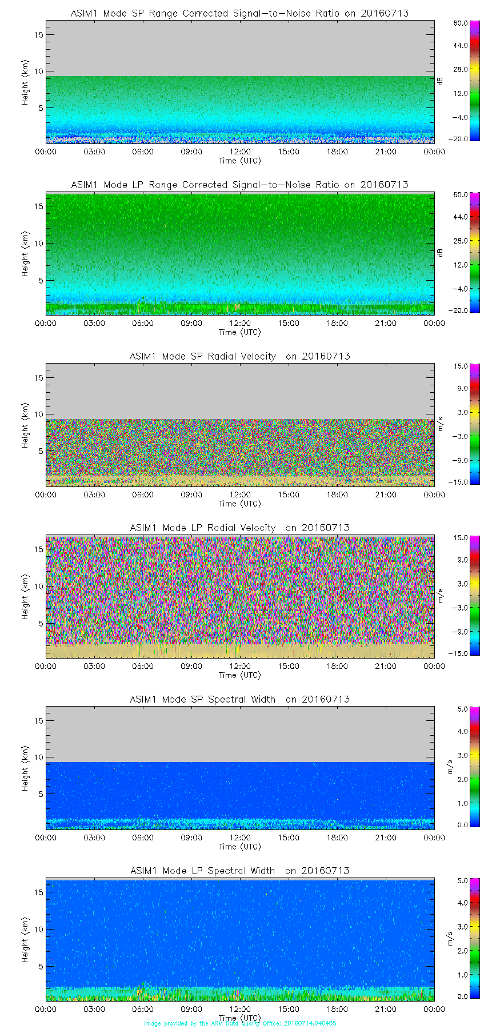Click Time (UTC) label beneath LP Signal-to-Noise plot
This screenshot has height=1029, width=480.
point(239,332)
